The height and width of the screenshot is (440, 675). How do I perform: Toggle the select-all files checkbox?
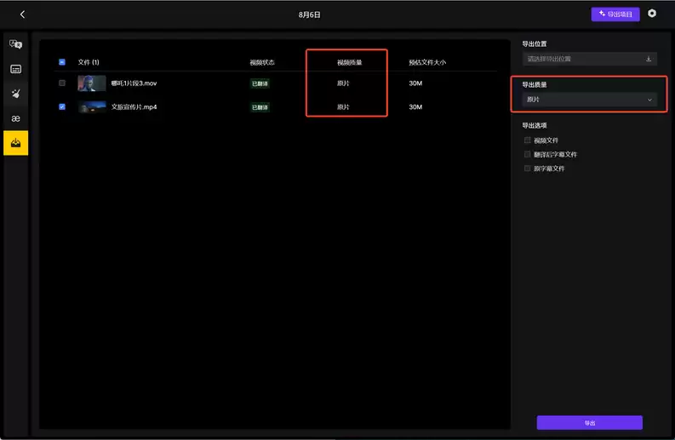[62, 62]
